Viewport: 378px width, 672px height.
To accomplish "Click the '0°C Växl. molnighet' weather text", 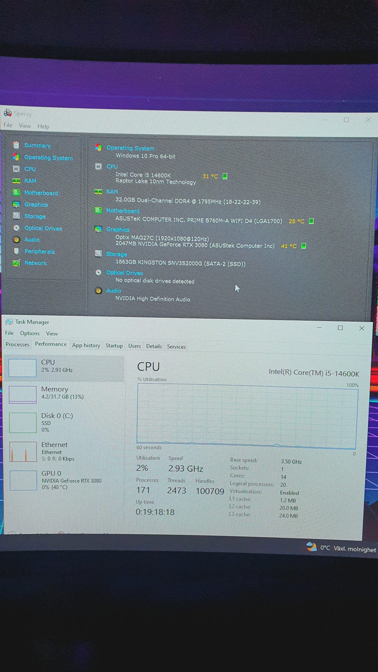I will coord(348,548).
